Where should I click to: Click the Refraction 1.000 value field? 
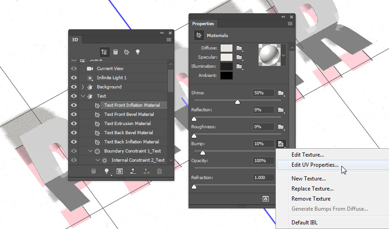point(264,178)
